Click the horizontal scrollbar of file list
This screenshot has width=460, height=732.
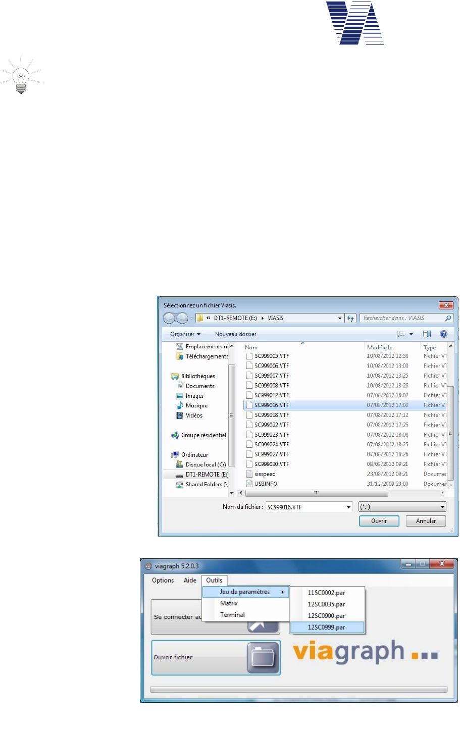click(317, 493)
